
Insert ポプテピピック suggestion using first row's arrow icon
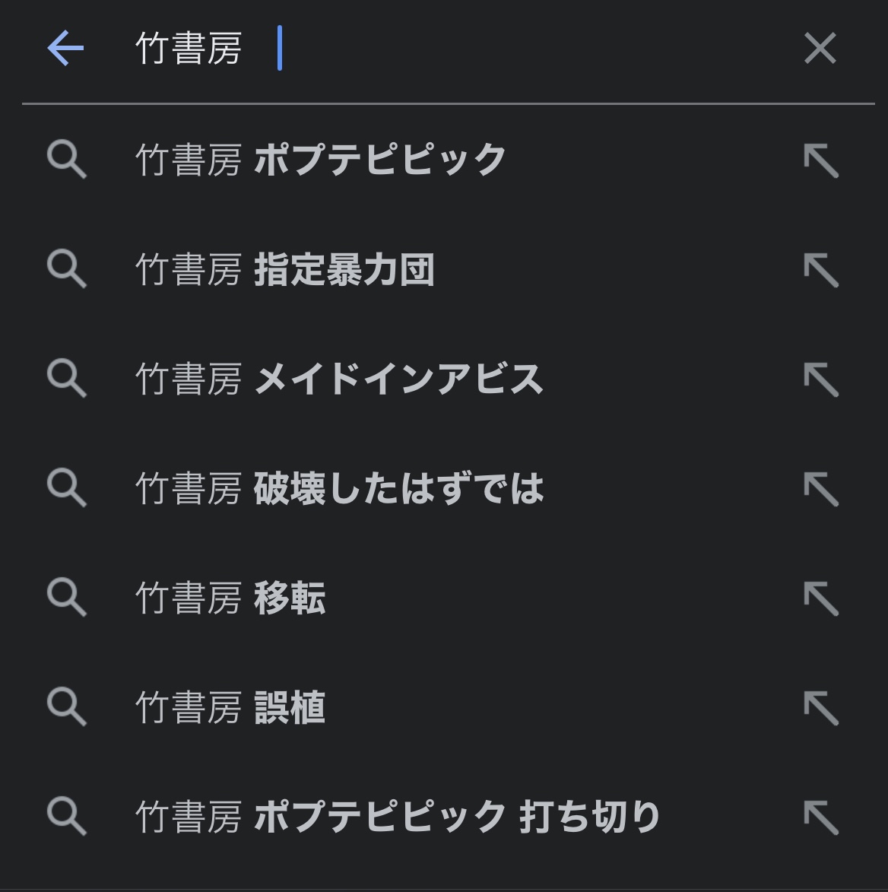[x=820, y=160]
